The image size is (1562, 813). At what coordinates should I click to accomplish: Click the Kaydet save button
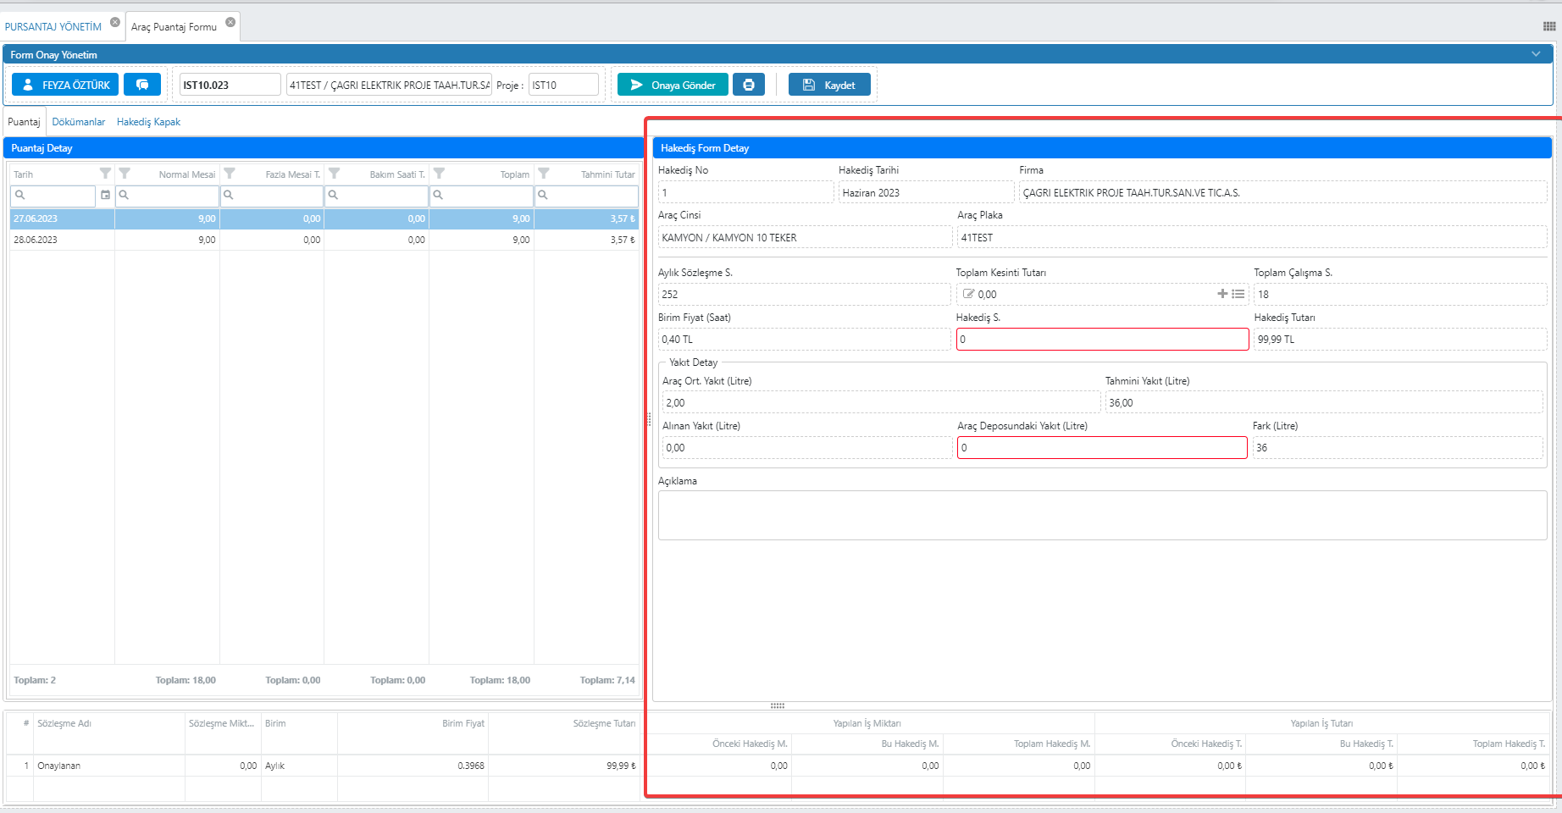[829, 85]
